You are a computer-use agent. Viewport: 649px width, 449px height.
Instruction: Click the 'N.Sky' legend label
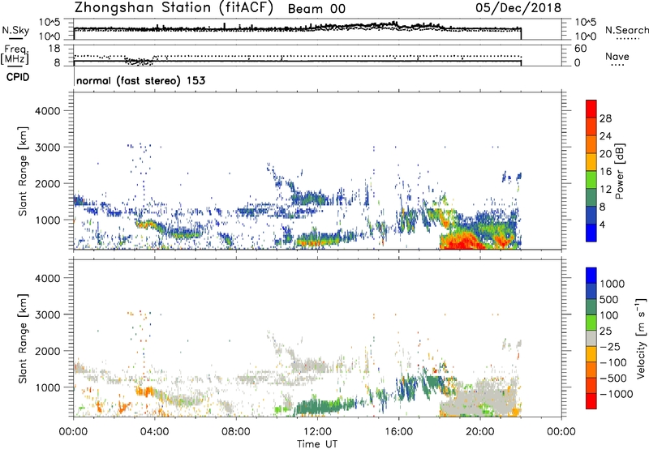pos(15,31)
